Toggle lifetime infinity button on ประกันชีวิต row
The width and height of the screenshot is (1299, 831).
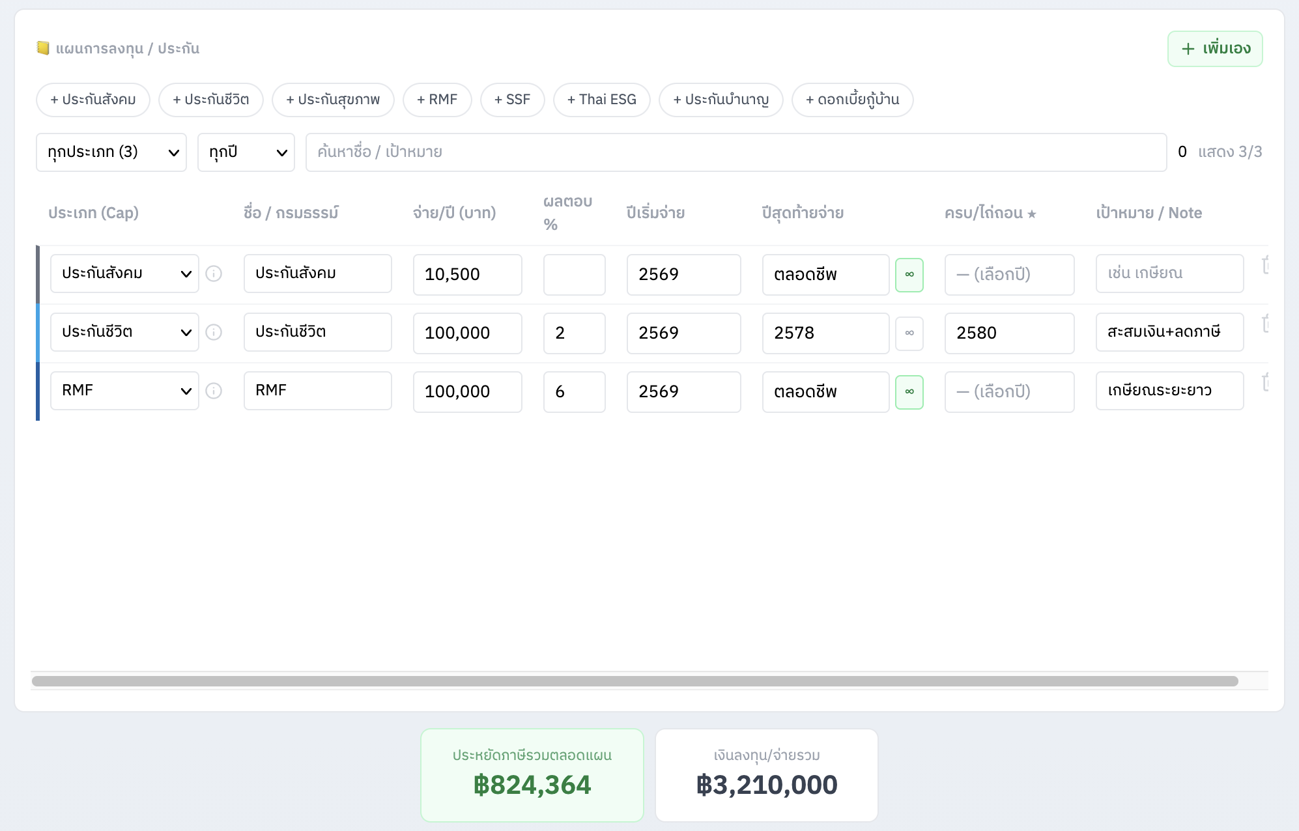coord(909,333)
